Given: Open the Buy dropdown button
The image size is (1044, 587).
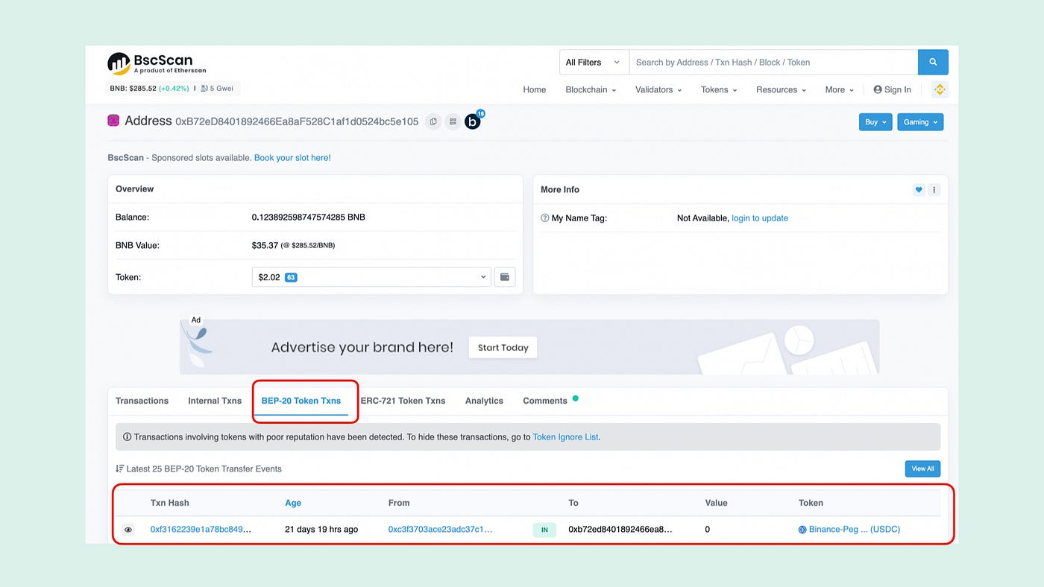Looking at the screenshot, I should click(x=875, y=122).
